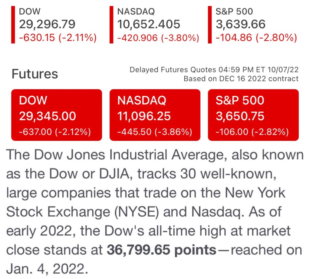This screenshot has width=310, height=279.
Task: Select the S&P 500 index value 3,639.66
Action: click(x=241, y=24)
